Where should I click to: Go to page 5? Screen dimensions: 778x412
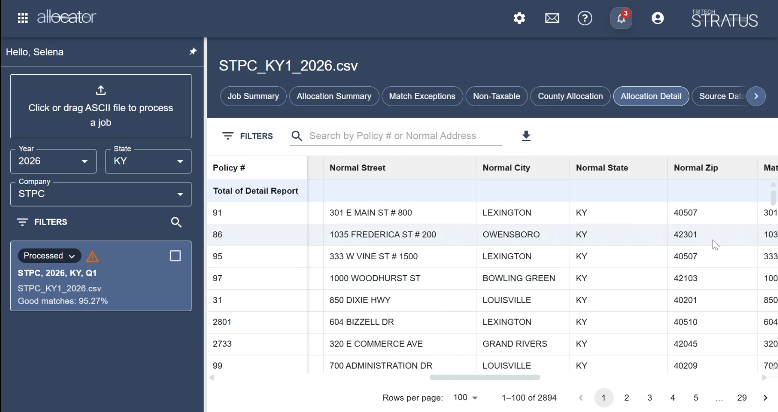[x=696, y=398]
